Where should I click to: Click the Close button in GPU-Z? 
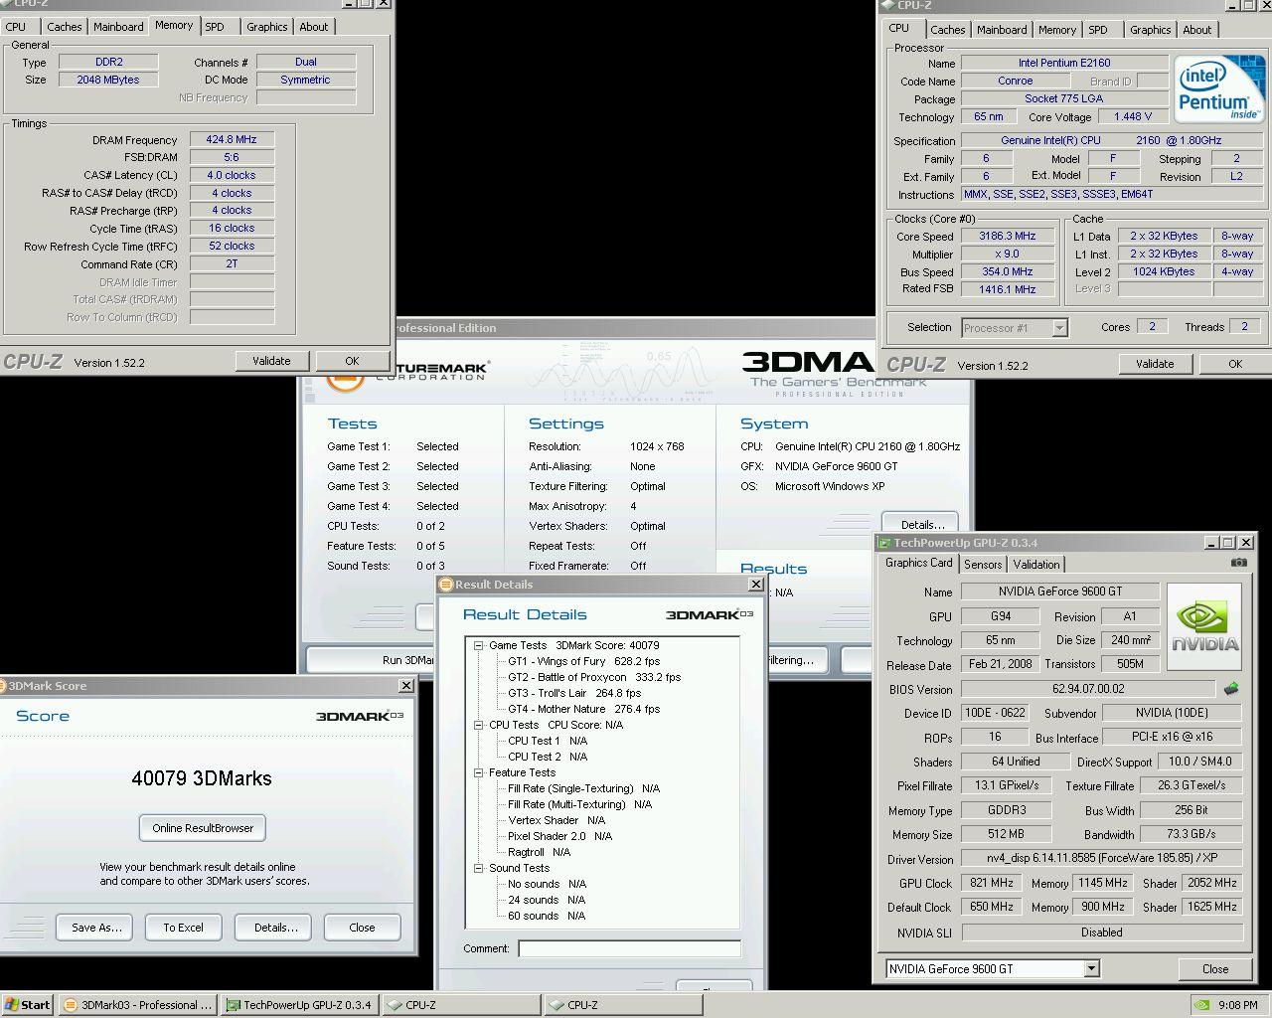1215,968
